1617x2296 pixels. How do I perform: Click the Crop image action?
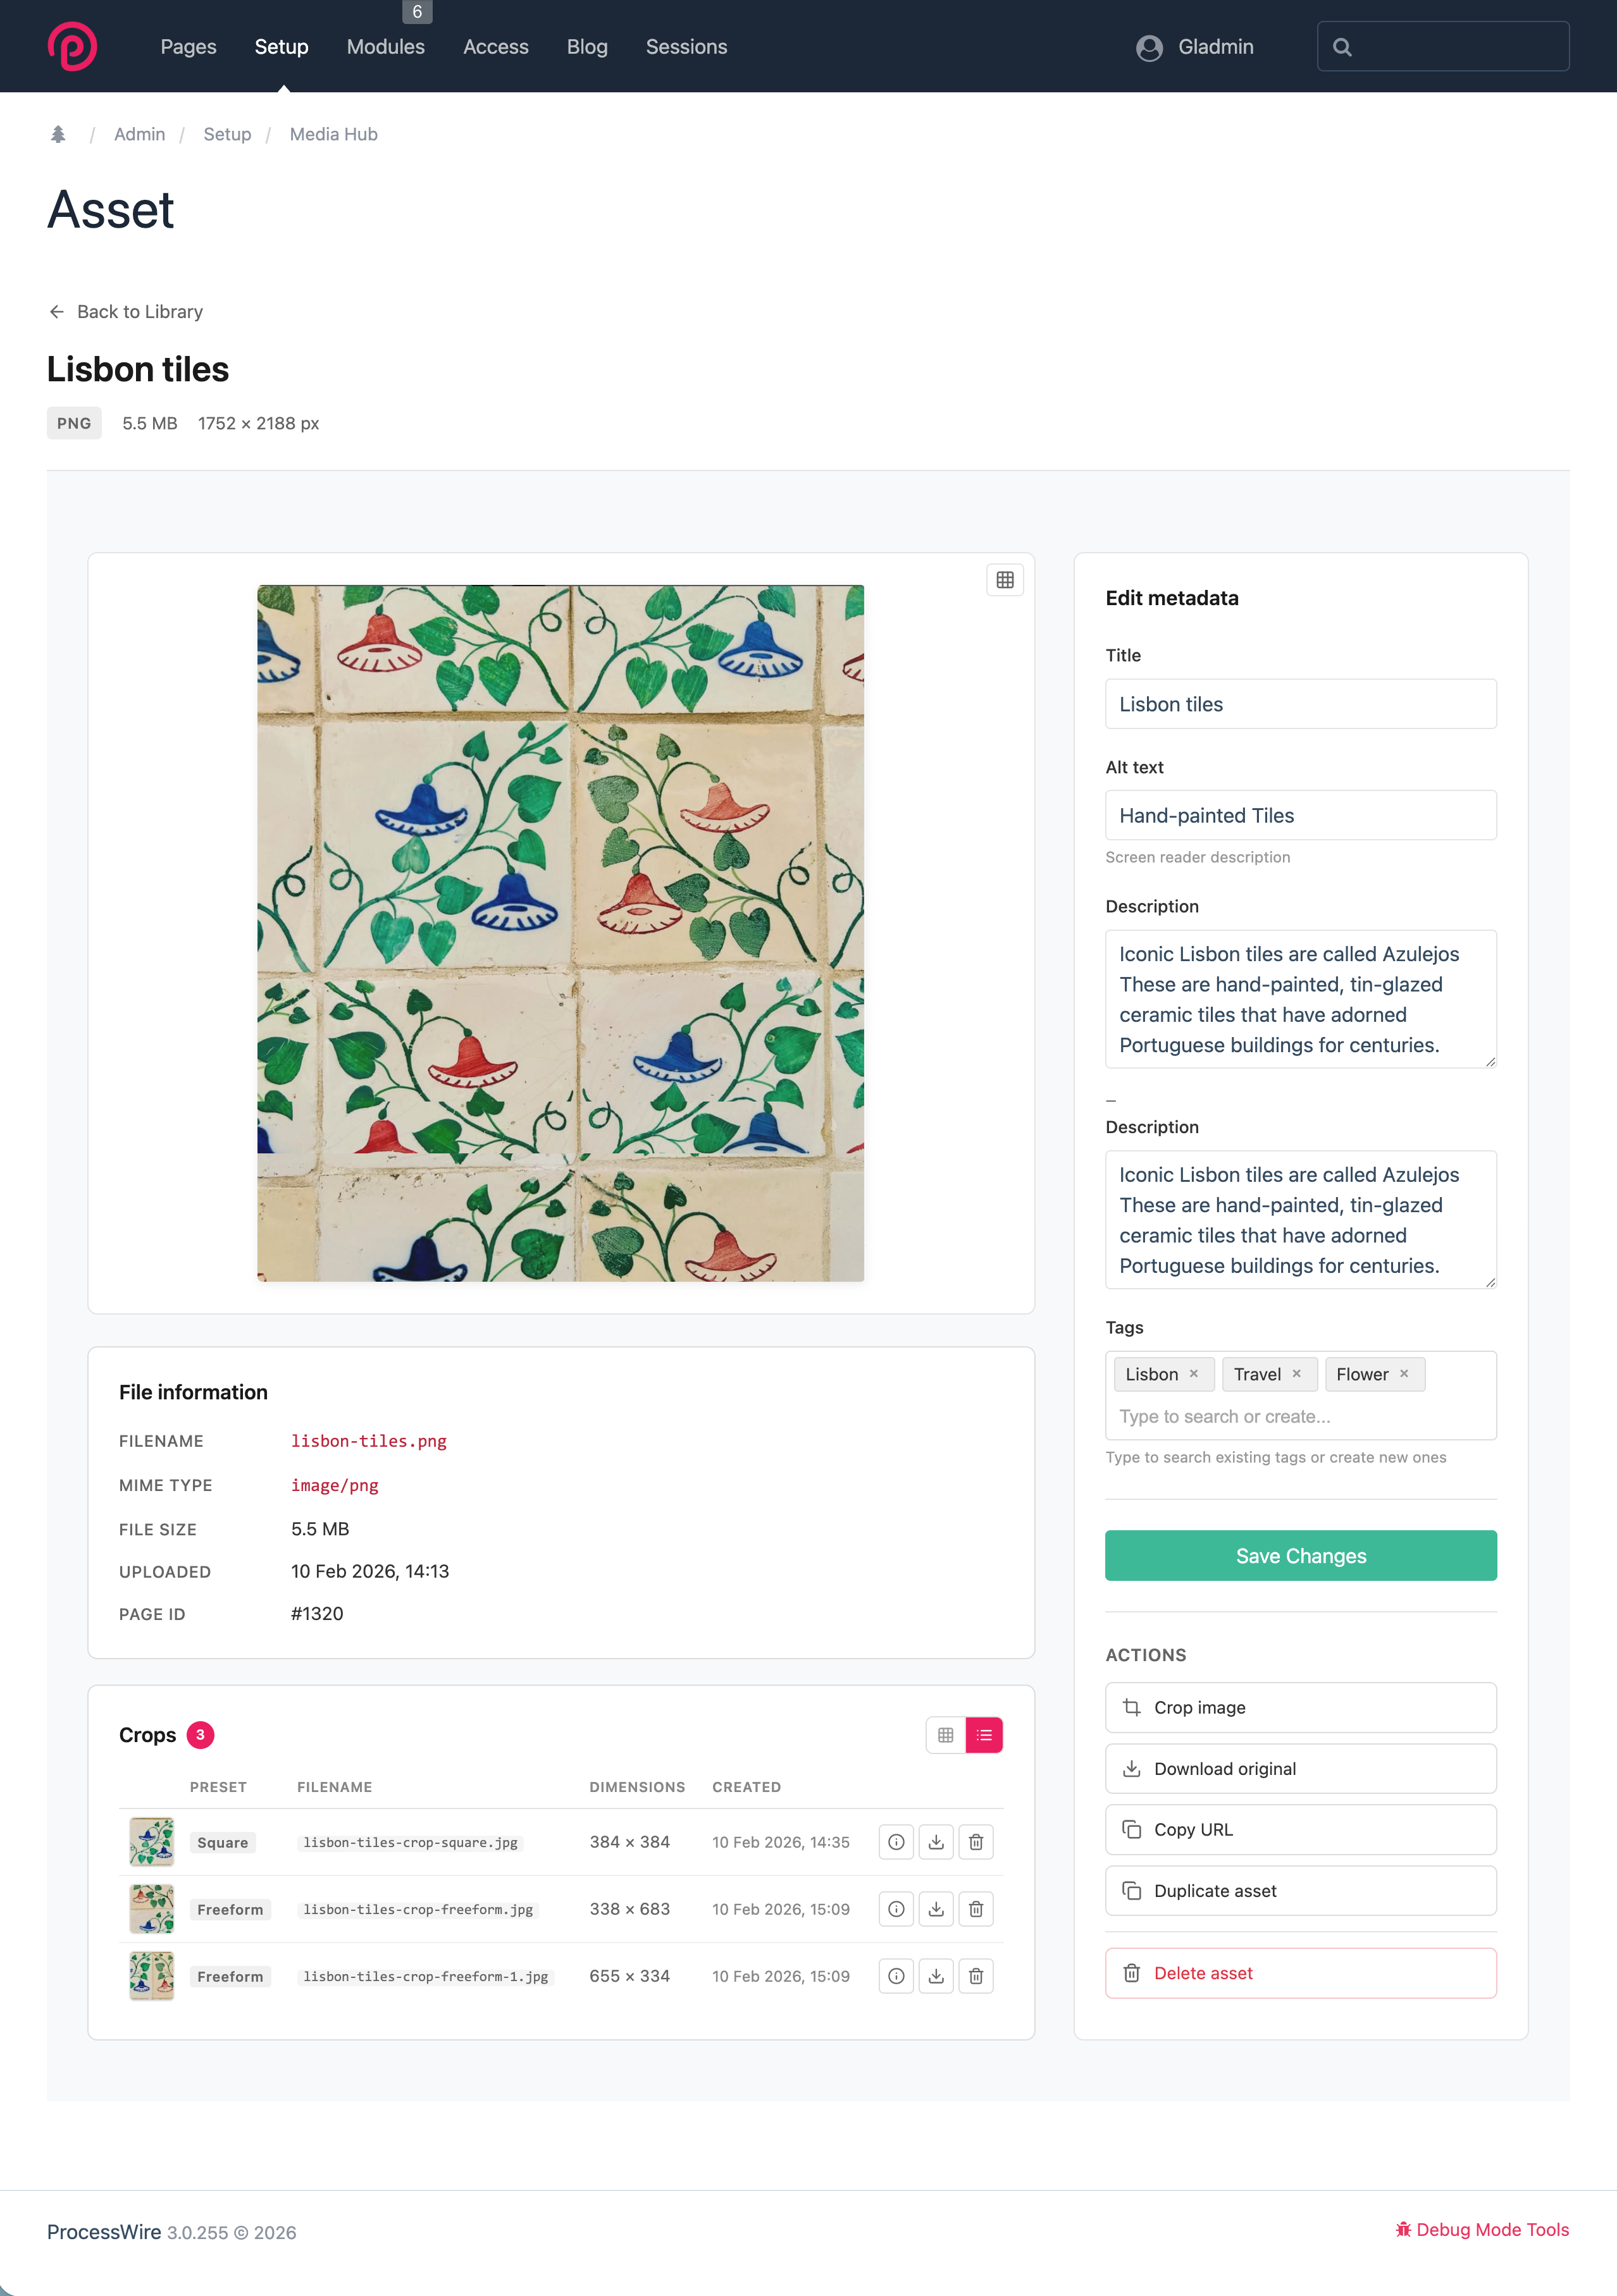coord(1300,1708)
